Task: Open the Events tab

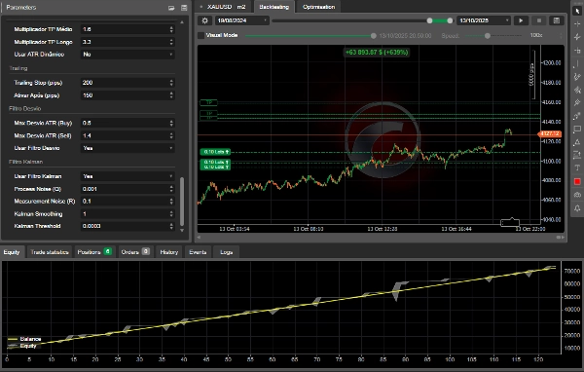Action: coord(198,252)
